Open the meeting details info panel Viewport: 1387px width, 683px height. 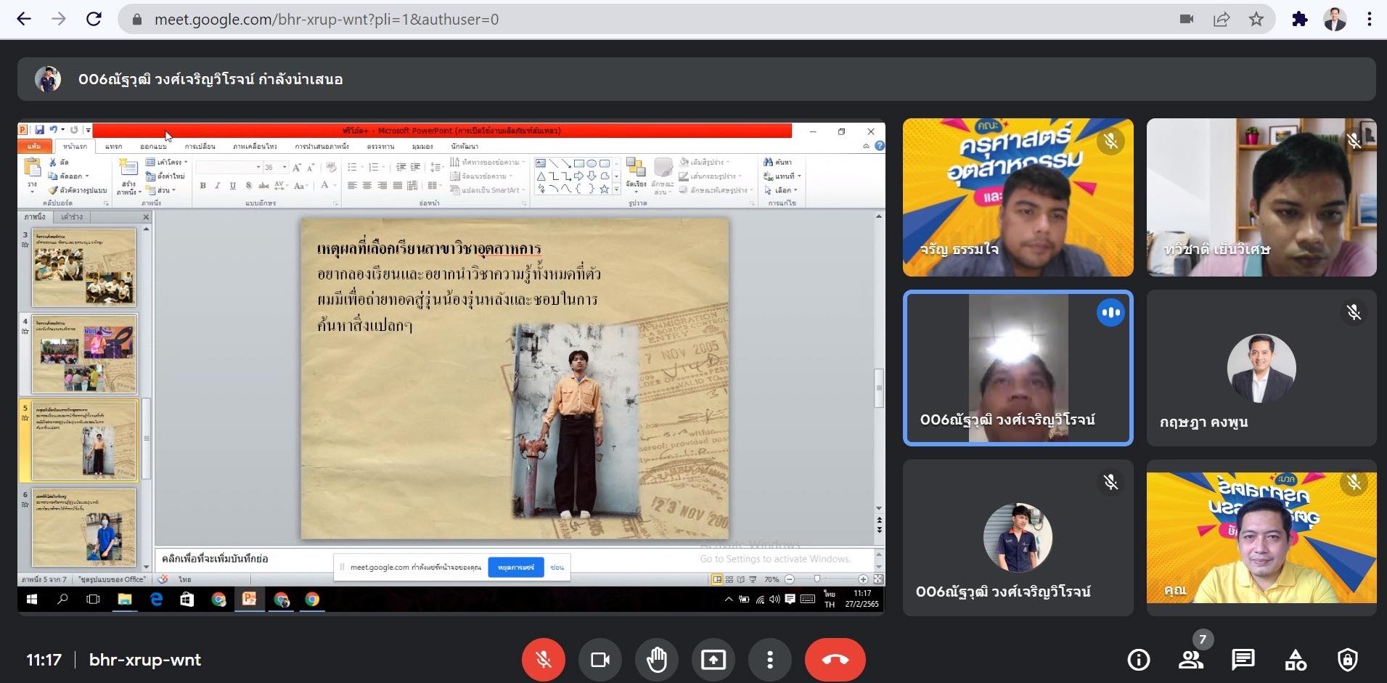coord(1139,660)
